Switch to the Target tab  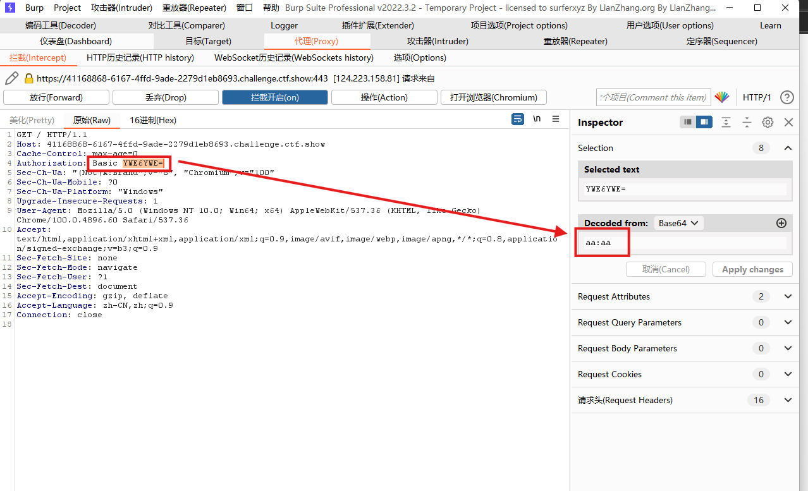pos(208,41)
